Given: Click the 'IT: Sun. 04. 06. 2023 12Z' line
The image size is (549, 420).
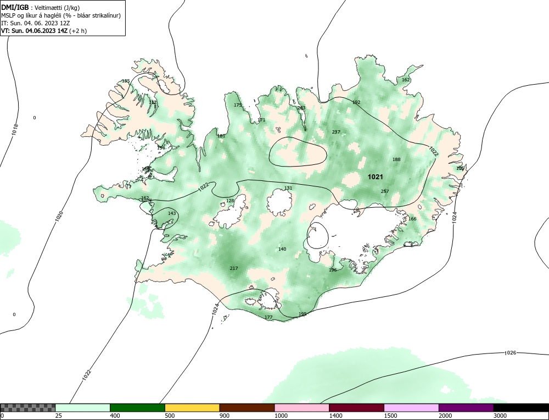Looking at the screenshot, I should pyautogui.click(x=35, y=23).
